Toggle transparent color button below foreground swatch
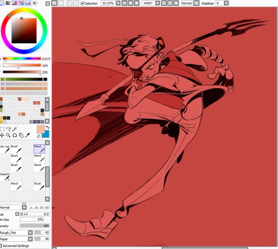The image size is (278, 249). (x=38, y=136)
